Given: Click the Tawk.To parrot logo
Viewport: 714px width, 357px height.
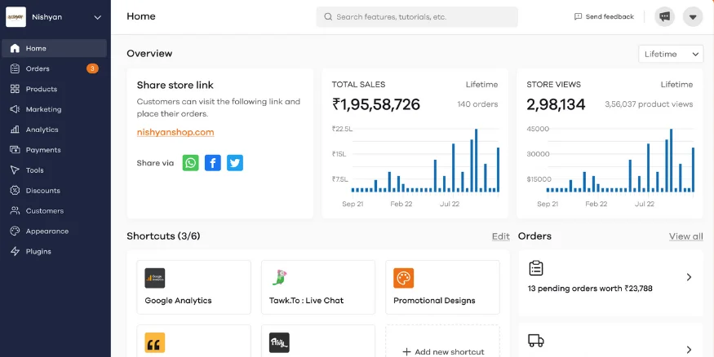Looking at the screenshot, I should pyautogui.click(x=279, y=277).
